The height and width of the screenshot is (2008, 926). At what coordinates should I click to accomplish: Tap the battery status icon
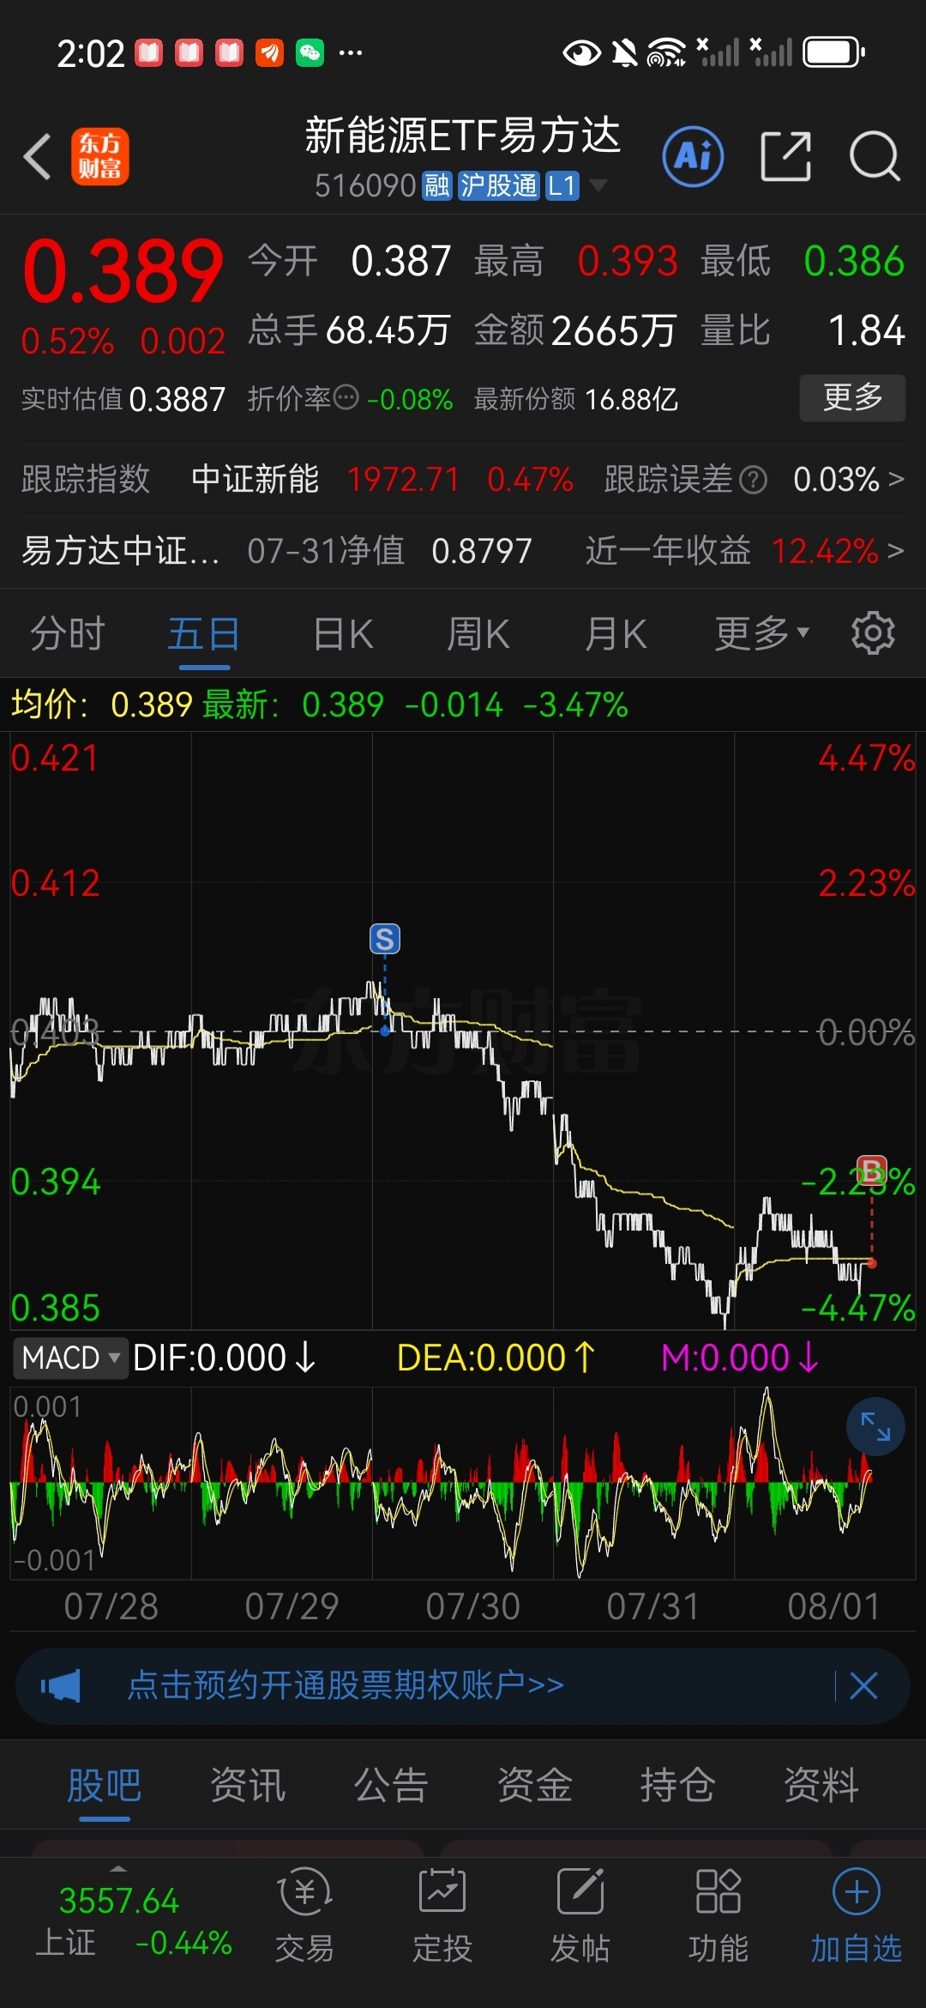833,53
